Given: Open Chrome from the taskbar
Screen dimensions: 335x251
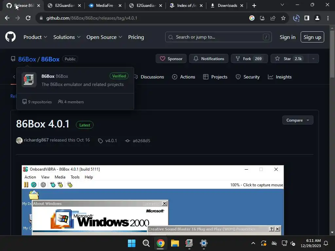Looking at the screenshot, I should coord(160,243).
